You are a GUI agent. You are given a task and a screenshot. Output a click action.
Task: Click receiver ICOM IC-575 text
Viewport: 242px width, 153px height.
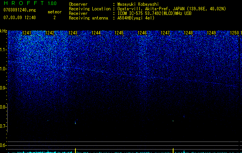(154, 13)
